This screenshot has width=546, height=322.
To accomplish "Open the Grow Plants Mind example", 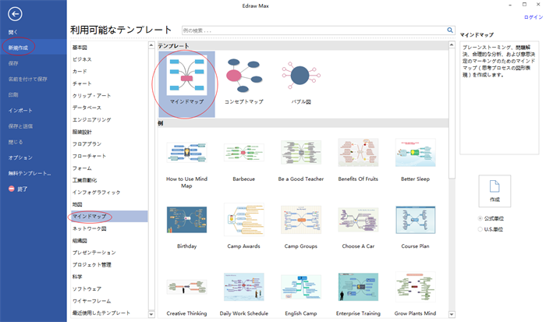I will [415, 287].
